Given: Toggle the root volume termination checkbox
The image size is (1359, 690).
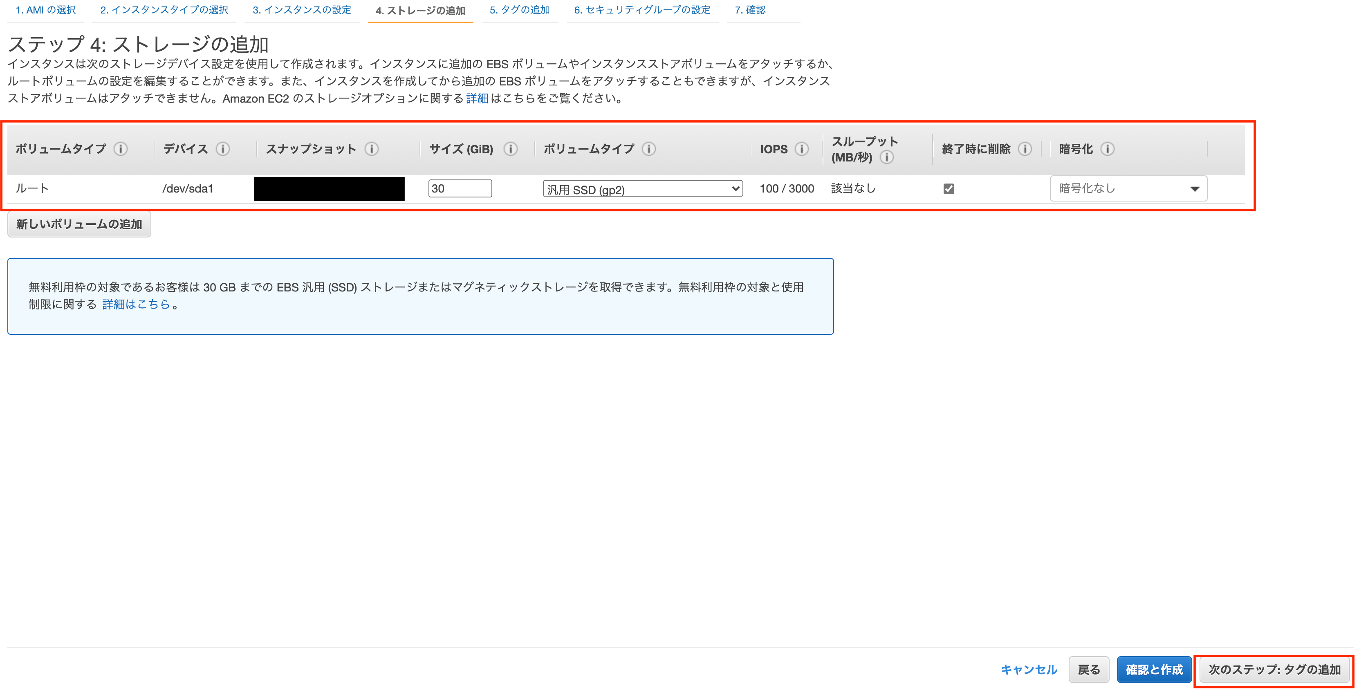Looking at the screenshot, I should coord(949,188).
